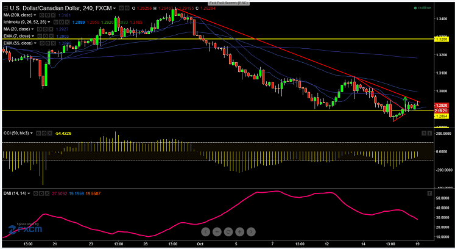The width and height of the screenshot is (455, 249).
Task: Move the DMI pane up
Action: pos(430,193)
